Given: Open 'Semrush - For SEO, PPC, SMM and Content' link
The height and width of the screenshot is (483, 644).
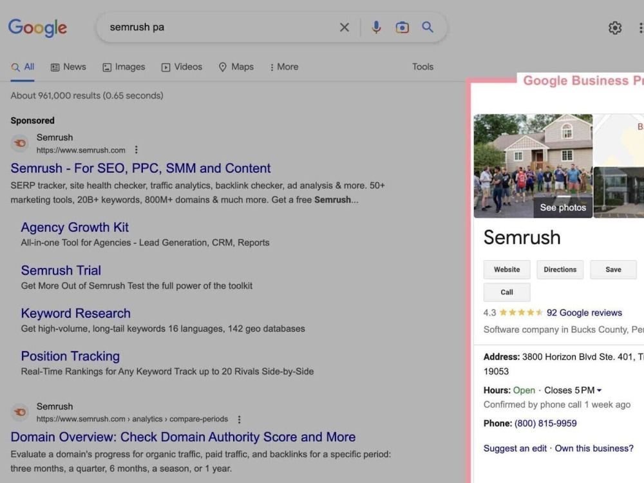Looking at the screenshot, I should (x=140, y=168).
